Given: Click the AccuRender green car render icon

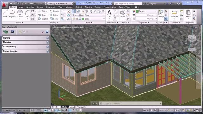Looking at the screenshot, I should (6, 32).
